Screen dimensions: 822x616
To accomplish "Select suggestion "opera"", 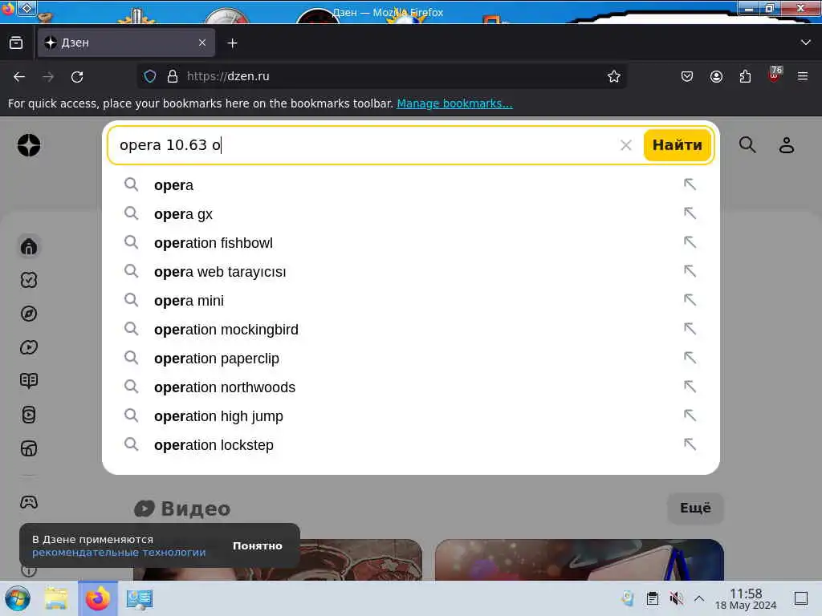I will (x=410, y=185).
